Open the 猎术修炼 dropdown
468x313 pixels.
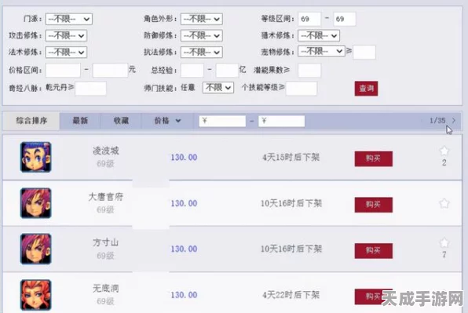click(x=319, y=36)
